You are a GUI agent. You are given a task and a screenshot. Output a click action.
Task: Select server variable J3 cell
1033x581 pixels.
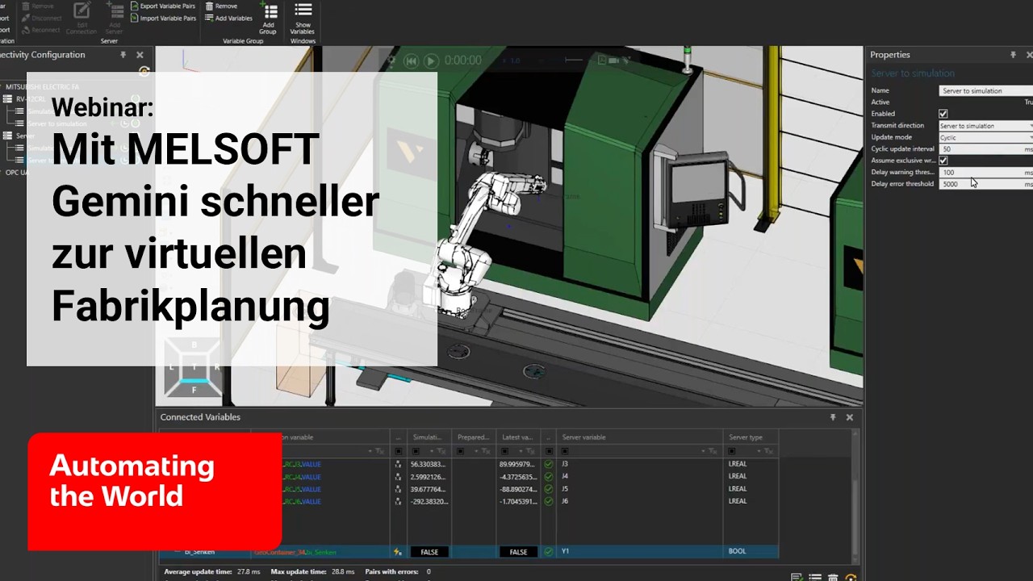pos(640,464)
